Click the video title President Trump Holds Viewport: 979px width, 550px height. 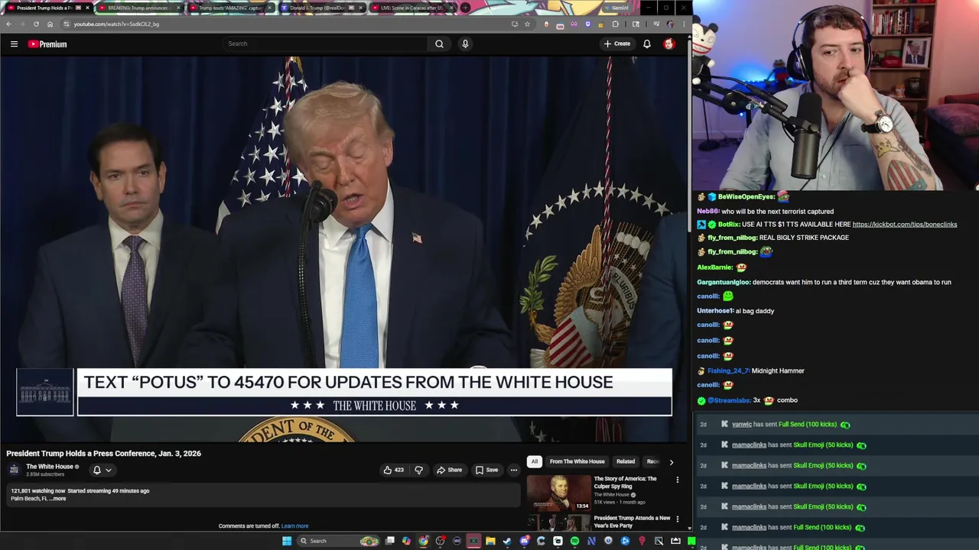(103, 454)
